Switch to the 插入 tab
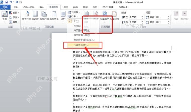 coord(42,7)
